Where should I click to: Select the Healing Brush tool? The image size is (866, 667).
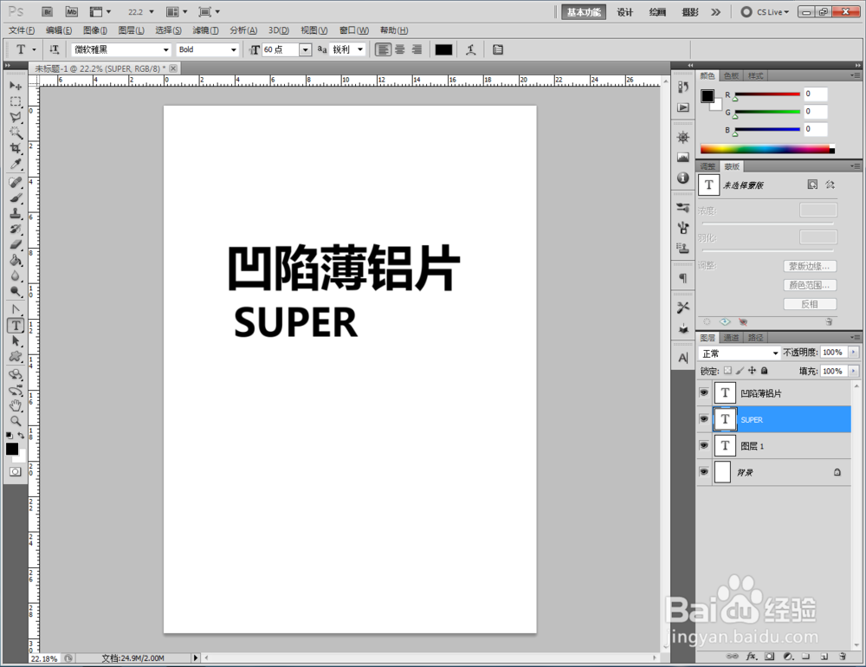16,183
